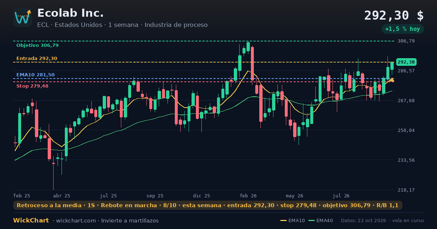Image resolution: width=437 pixels, height=229 pixels.
Task: Click the Datos: 22 oct 2026 text
Action: (x=364, y=221)
